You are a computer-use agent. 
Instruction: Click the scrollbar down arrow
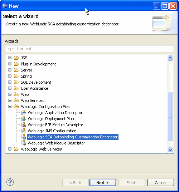[170, 150]
